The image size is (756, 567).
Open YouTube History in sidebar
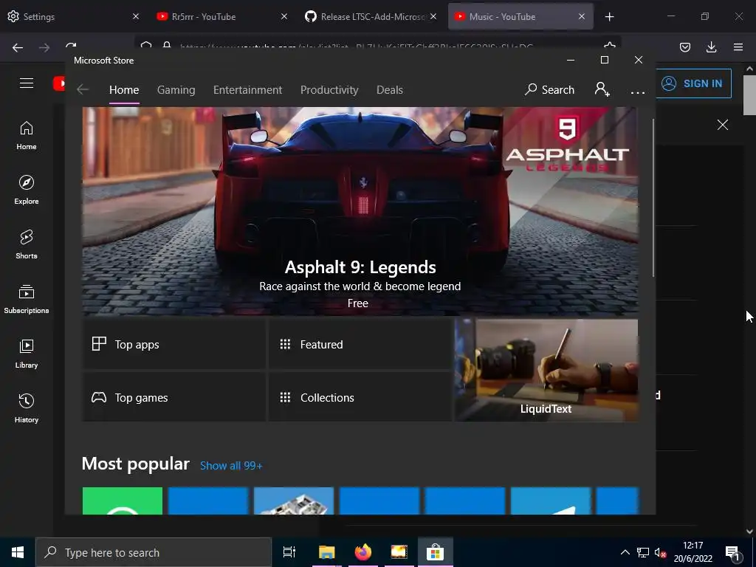(27, 408)
